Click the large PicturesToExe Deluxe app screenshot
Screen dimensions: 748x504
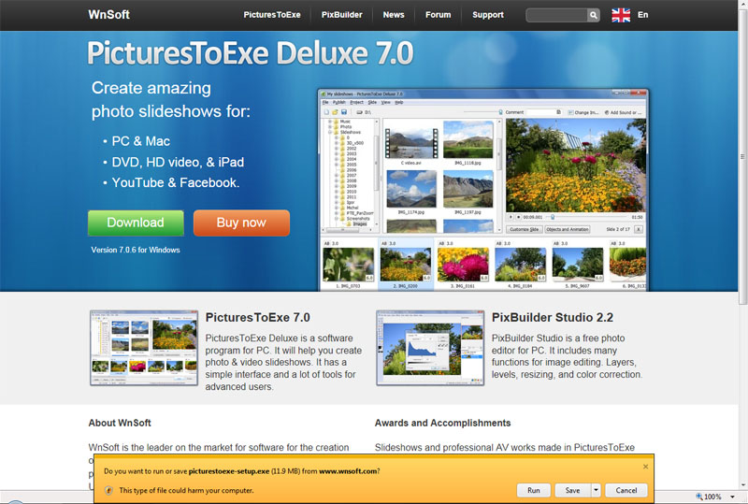point(483,190)
